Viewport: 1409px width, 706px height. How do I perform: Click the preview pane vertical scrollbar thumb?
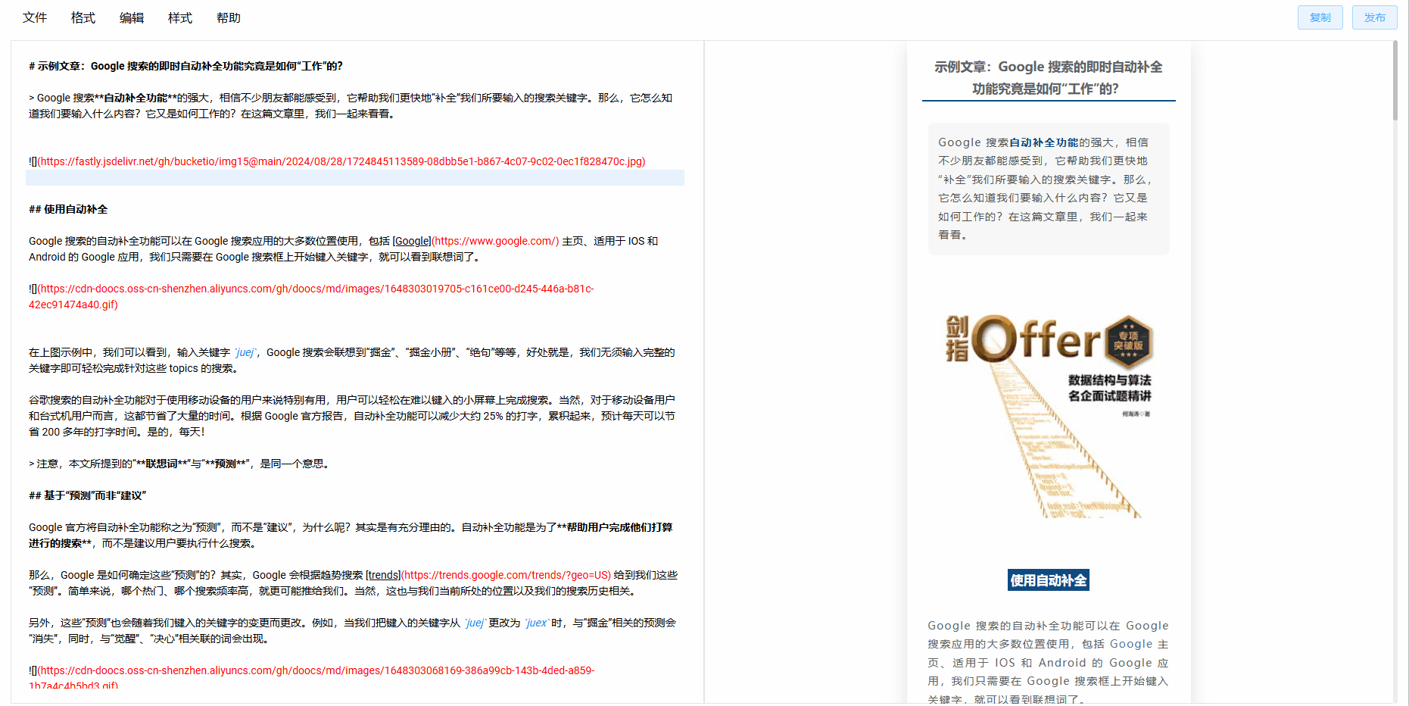coord(1395,80)
